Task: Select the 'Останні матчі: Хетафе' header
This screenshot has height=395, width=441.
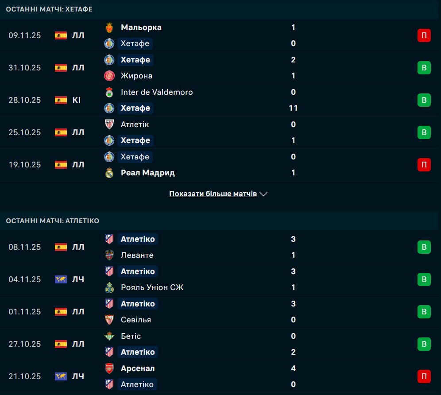Action: (50, 9)
